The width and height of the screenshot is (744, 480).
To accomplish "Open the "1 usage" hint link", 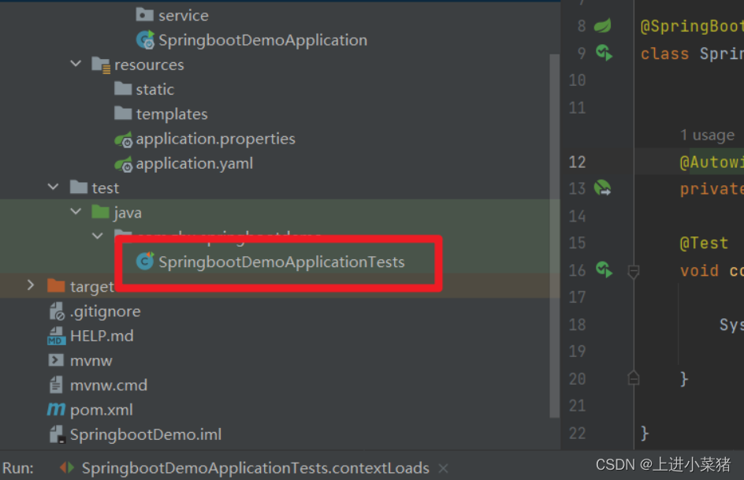I will [707, 136].
